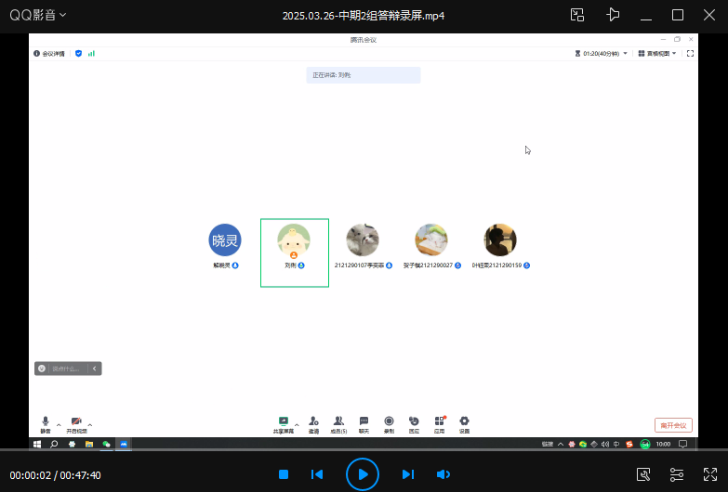Screen dimensions: 728x492
Task: Mute the player volume speaker icon
Action: 443,474
